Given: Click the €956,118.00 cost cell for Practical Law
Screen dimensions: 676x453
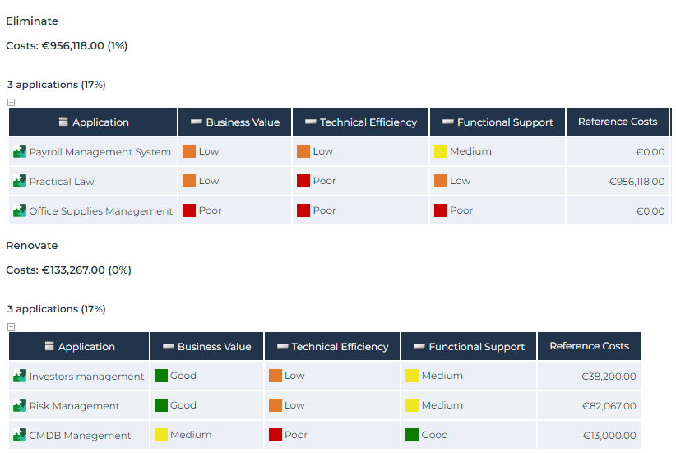Looking at the screenshot, I should click(637, 182).
